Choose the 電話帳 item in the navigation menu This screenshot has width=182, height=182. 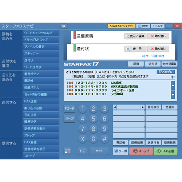coord(41,81)
